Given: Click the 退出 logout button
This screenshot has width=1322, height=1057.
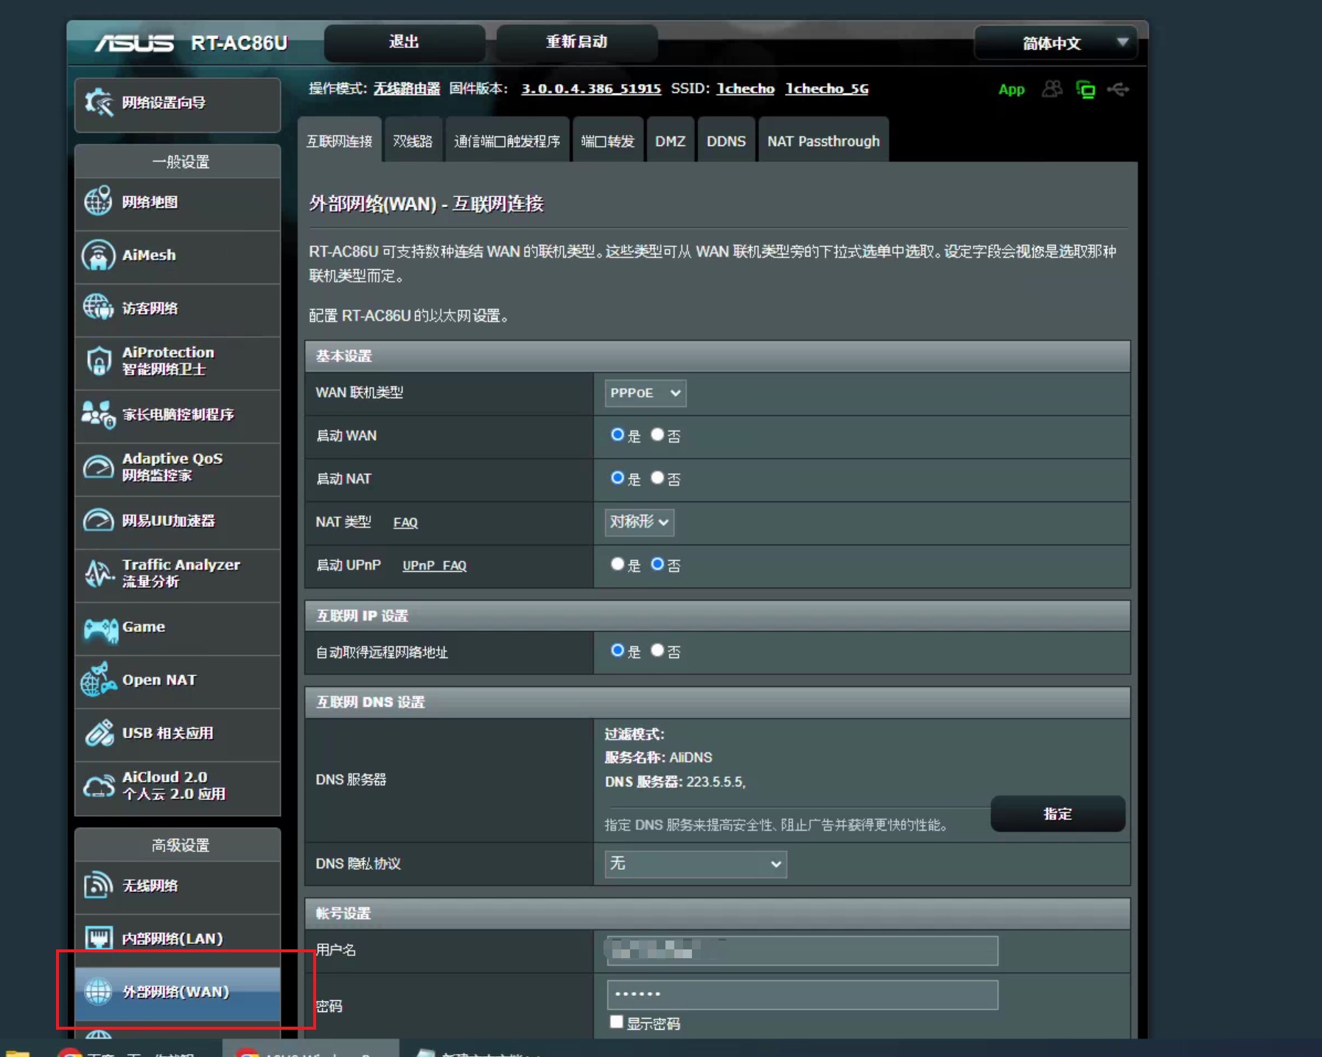Looking at the screenshot, I should (x=405, y=42).
